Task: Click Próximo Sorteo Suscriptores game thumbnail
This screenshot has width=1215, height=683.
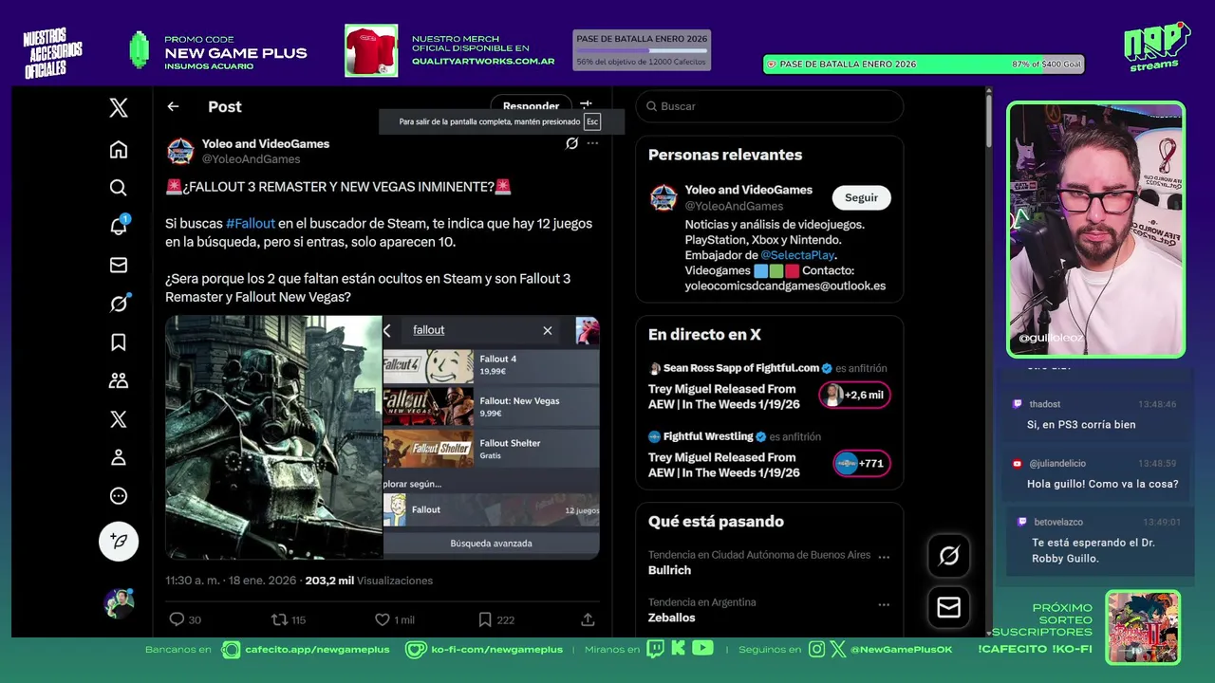Action: (x=1143, y=627)
